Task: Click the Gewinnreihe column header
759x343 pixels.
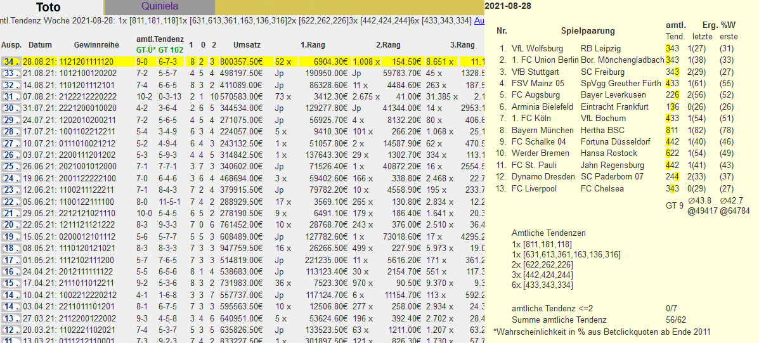Action: [x=96, y=45]
